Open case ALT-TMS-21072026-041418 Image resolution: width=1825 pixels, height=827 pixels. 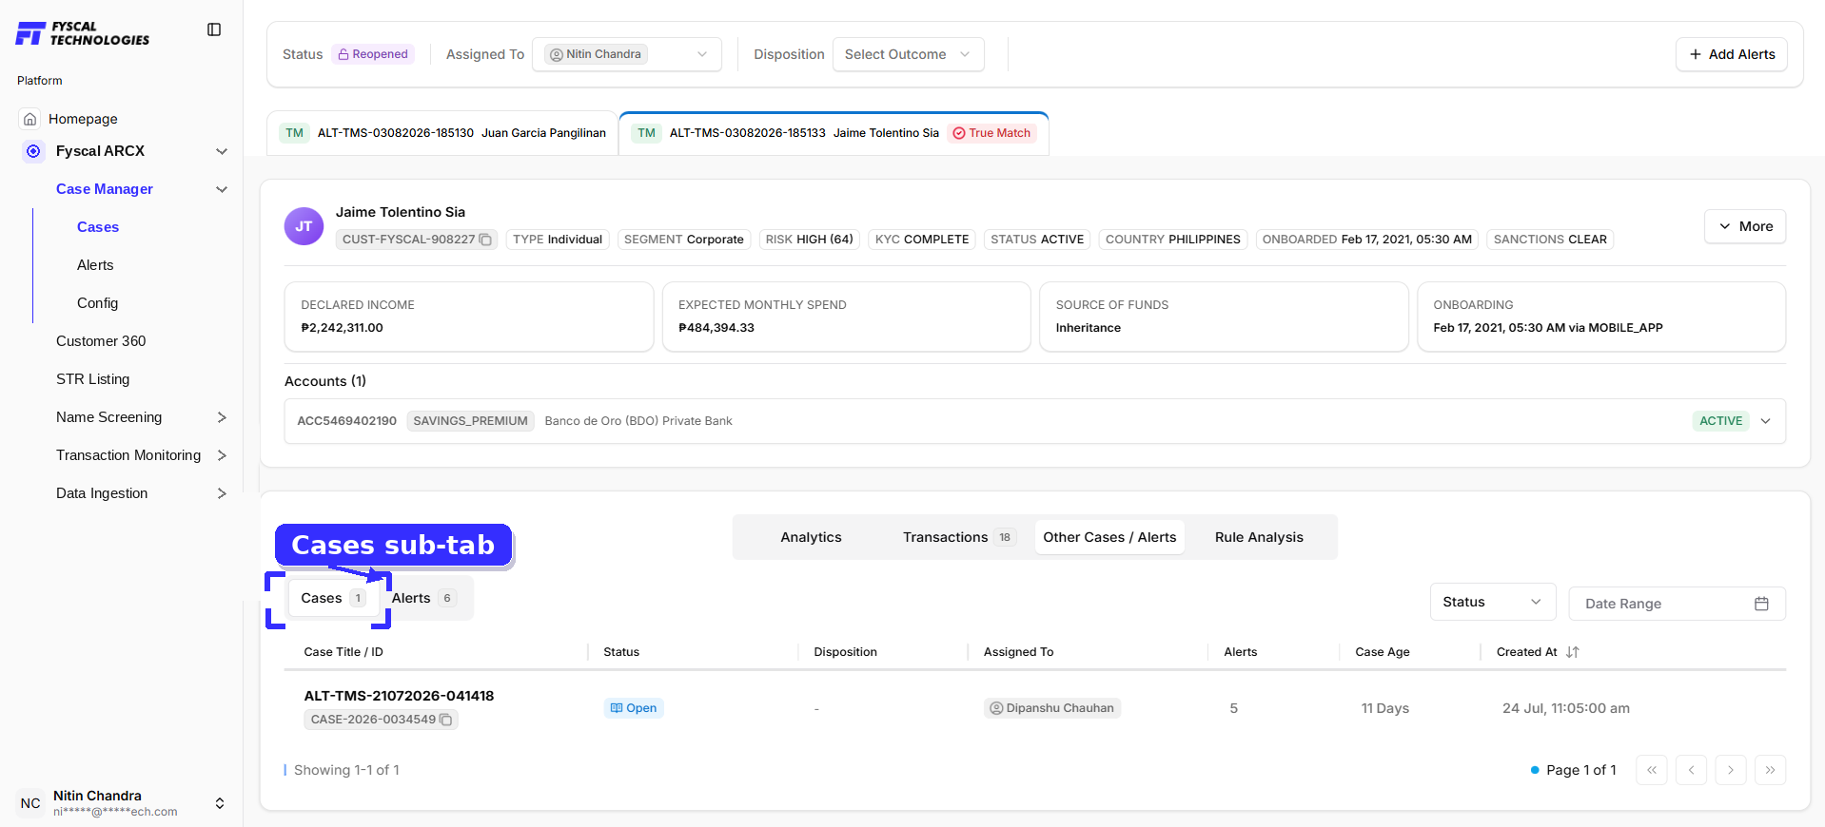click(399, 696)
